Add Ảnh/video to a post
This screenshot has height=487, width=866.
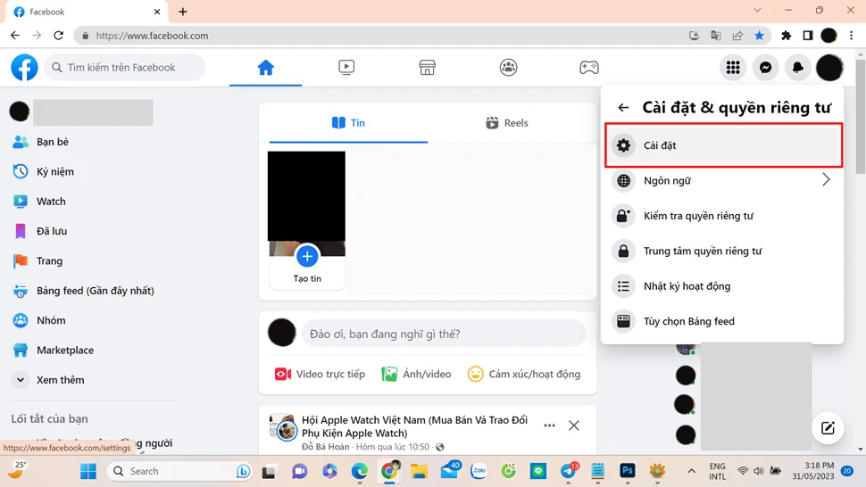pos(416,374)
